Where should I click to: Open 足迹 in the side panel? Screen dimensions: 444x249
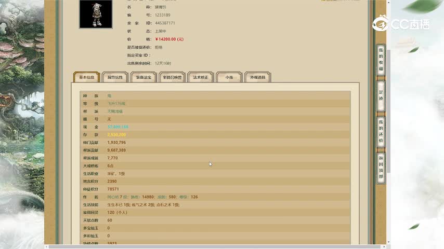[381, 95]
